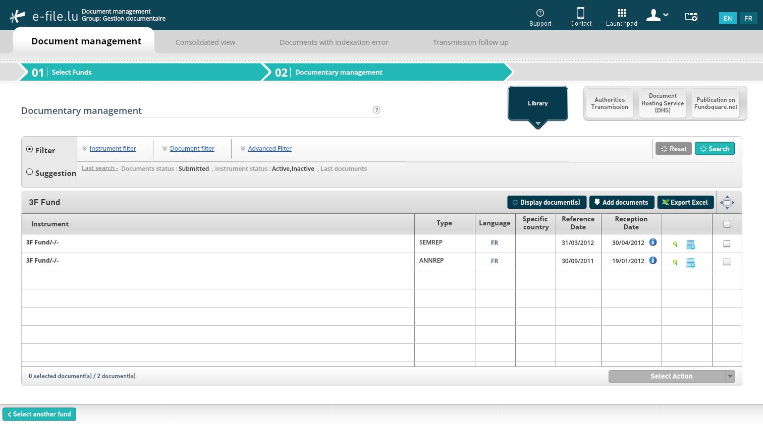Expand the Instrument filter
763x424 pixels.
point(113,149)
